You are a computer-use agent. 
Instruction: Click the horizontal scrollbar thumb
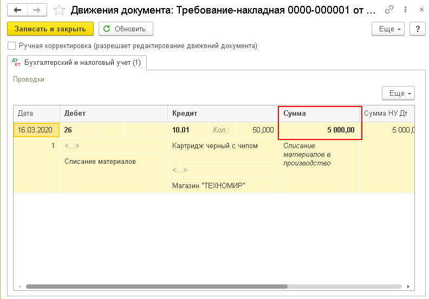point(157,287)
